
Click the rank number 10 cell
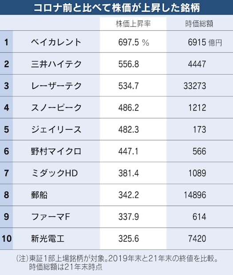click(7, 239)
